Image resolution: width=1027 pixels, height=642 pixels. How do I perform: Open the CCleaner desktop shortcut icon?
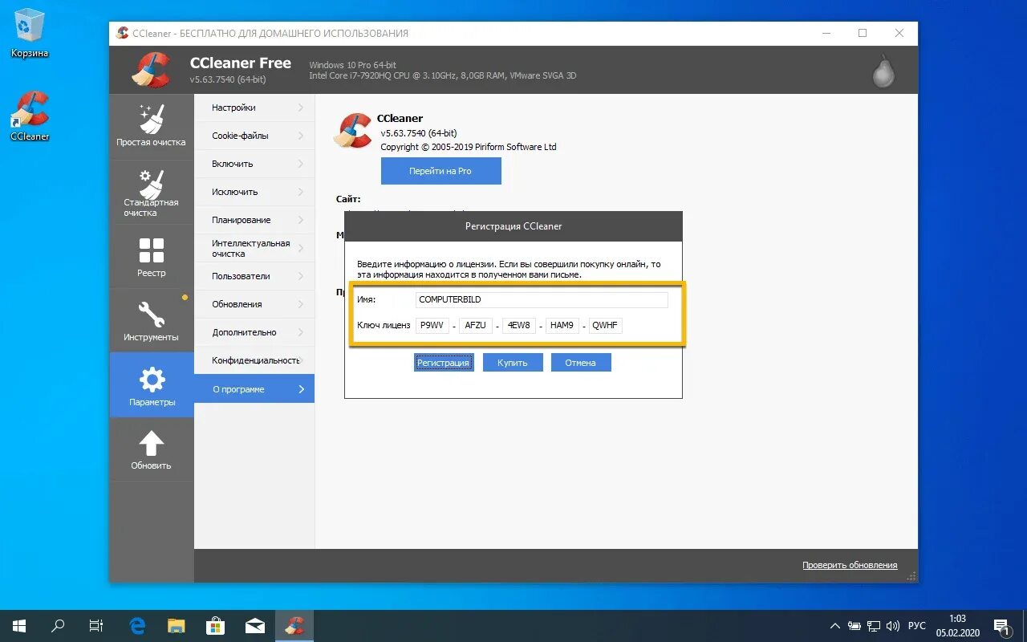[x=30, y=116]
